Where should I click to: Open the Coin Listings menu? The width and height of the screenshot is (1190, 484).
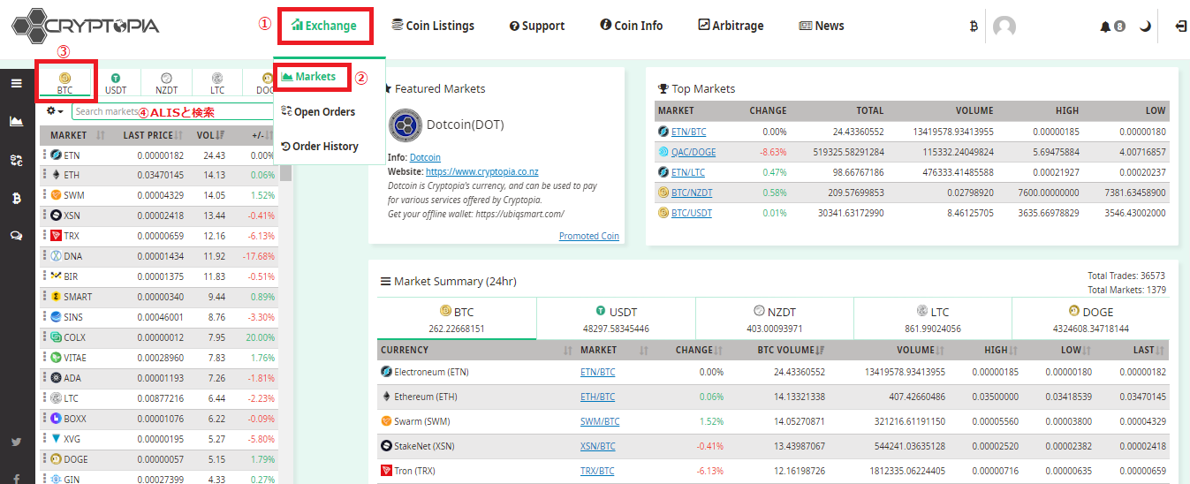[x=433, y=26]
